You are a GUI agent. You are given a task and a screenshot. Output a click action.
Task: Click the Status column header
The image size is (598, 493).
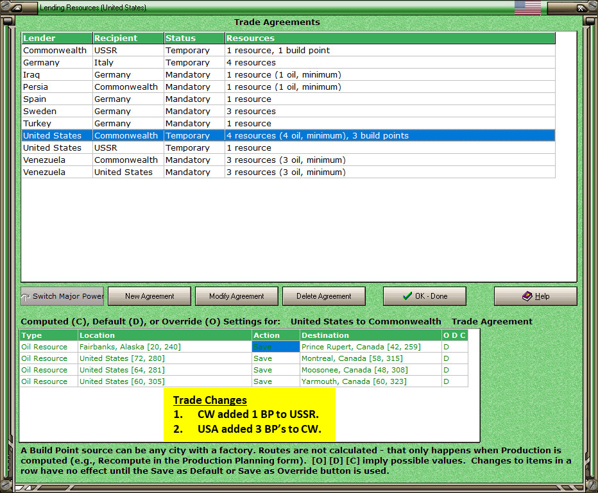tap(194, 38)
